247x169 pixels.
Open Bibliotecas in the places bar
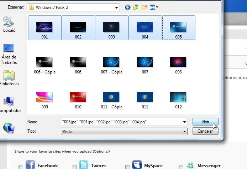tap(9, 78)
